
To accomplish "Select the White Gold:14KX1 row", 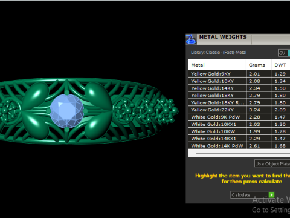I will (239, 139).
